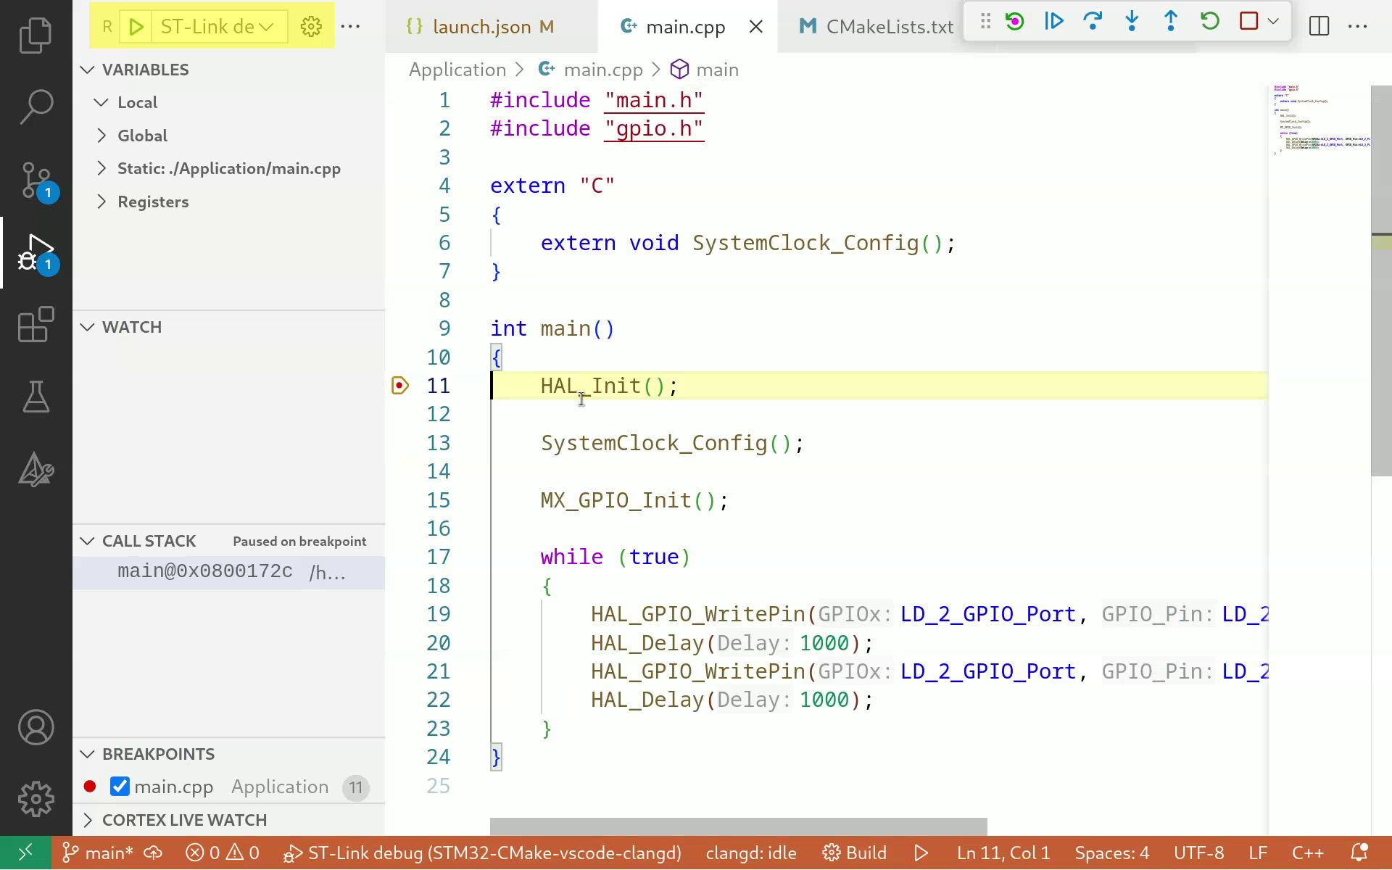Expand the Registers section in Variables
Screen dimensions: 1392x870
click(x=153, y=202)
